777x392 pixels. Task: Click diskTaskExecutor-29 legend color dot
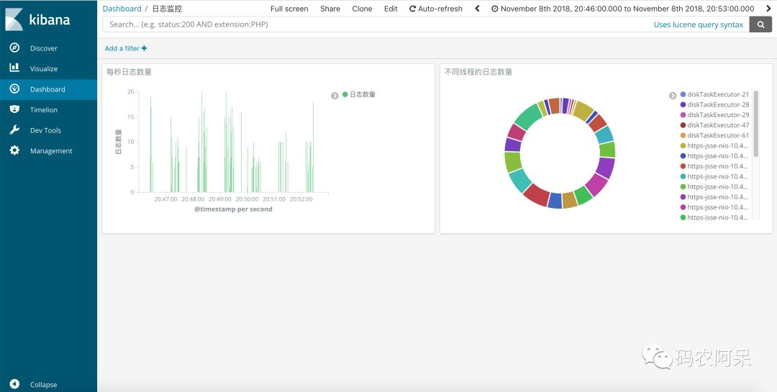coord(683,115)
